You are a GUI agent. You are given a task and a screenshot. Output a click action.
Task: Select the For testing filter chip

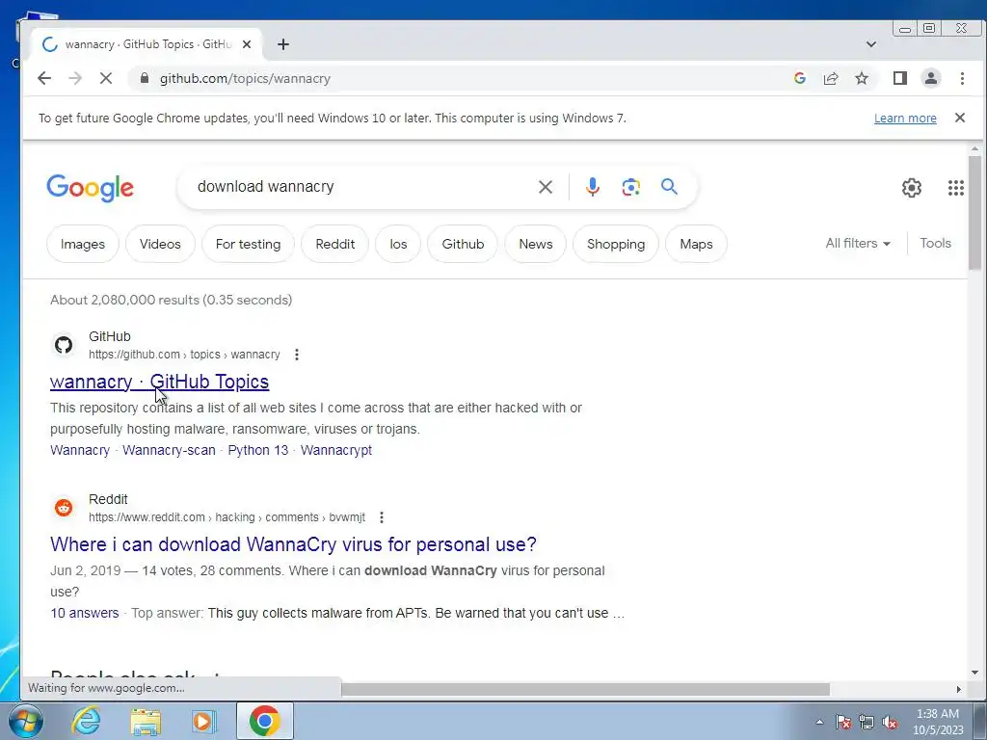(x=248, y=244)
